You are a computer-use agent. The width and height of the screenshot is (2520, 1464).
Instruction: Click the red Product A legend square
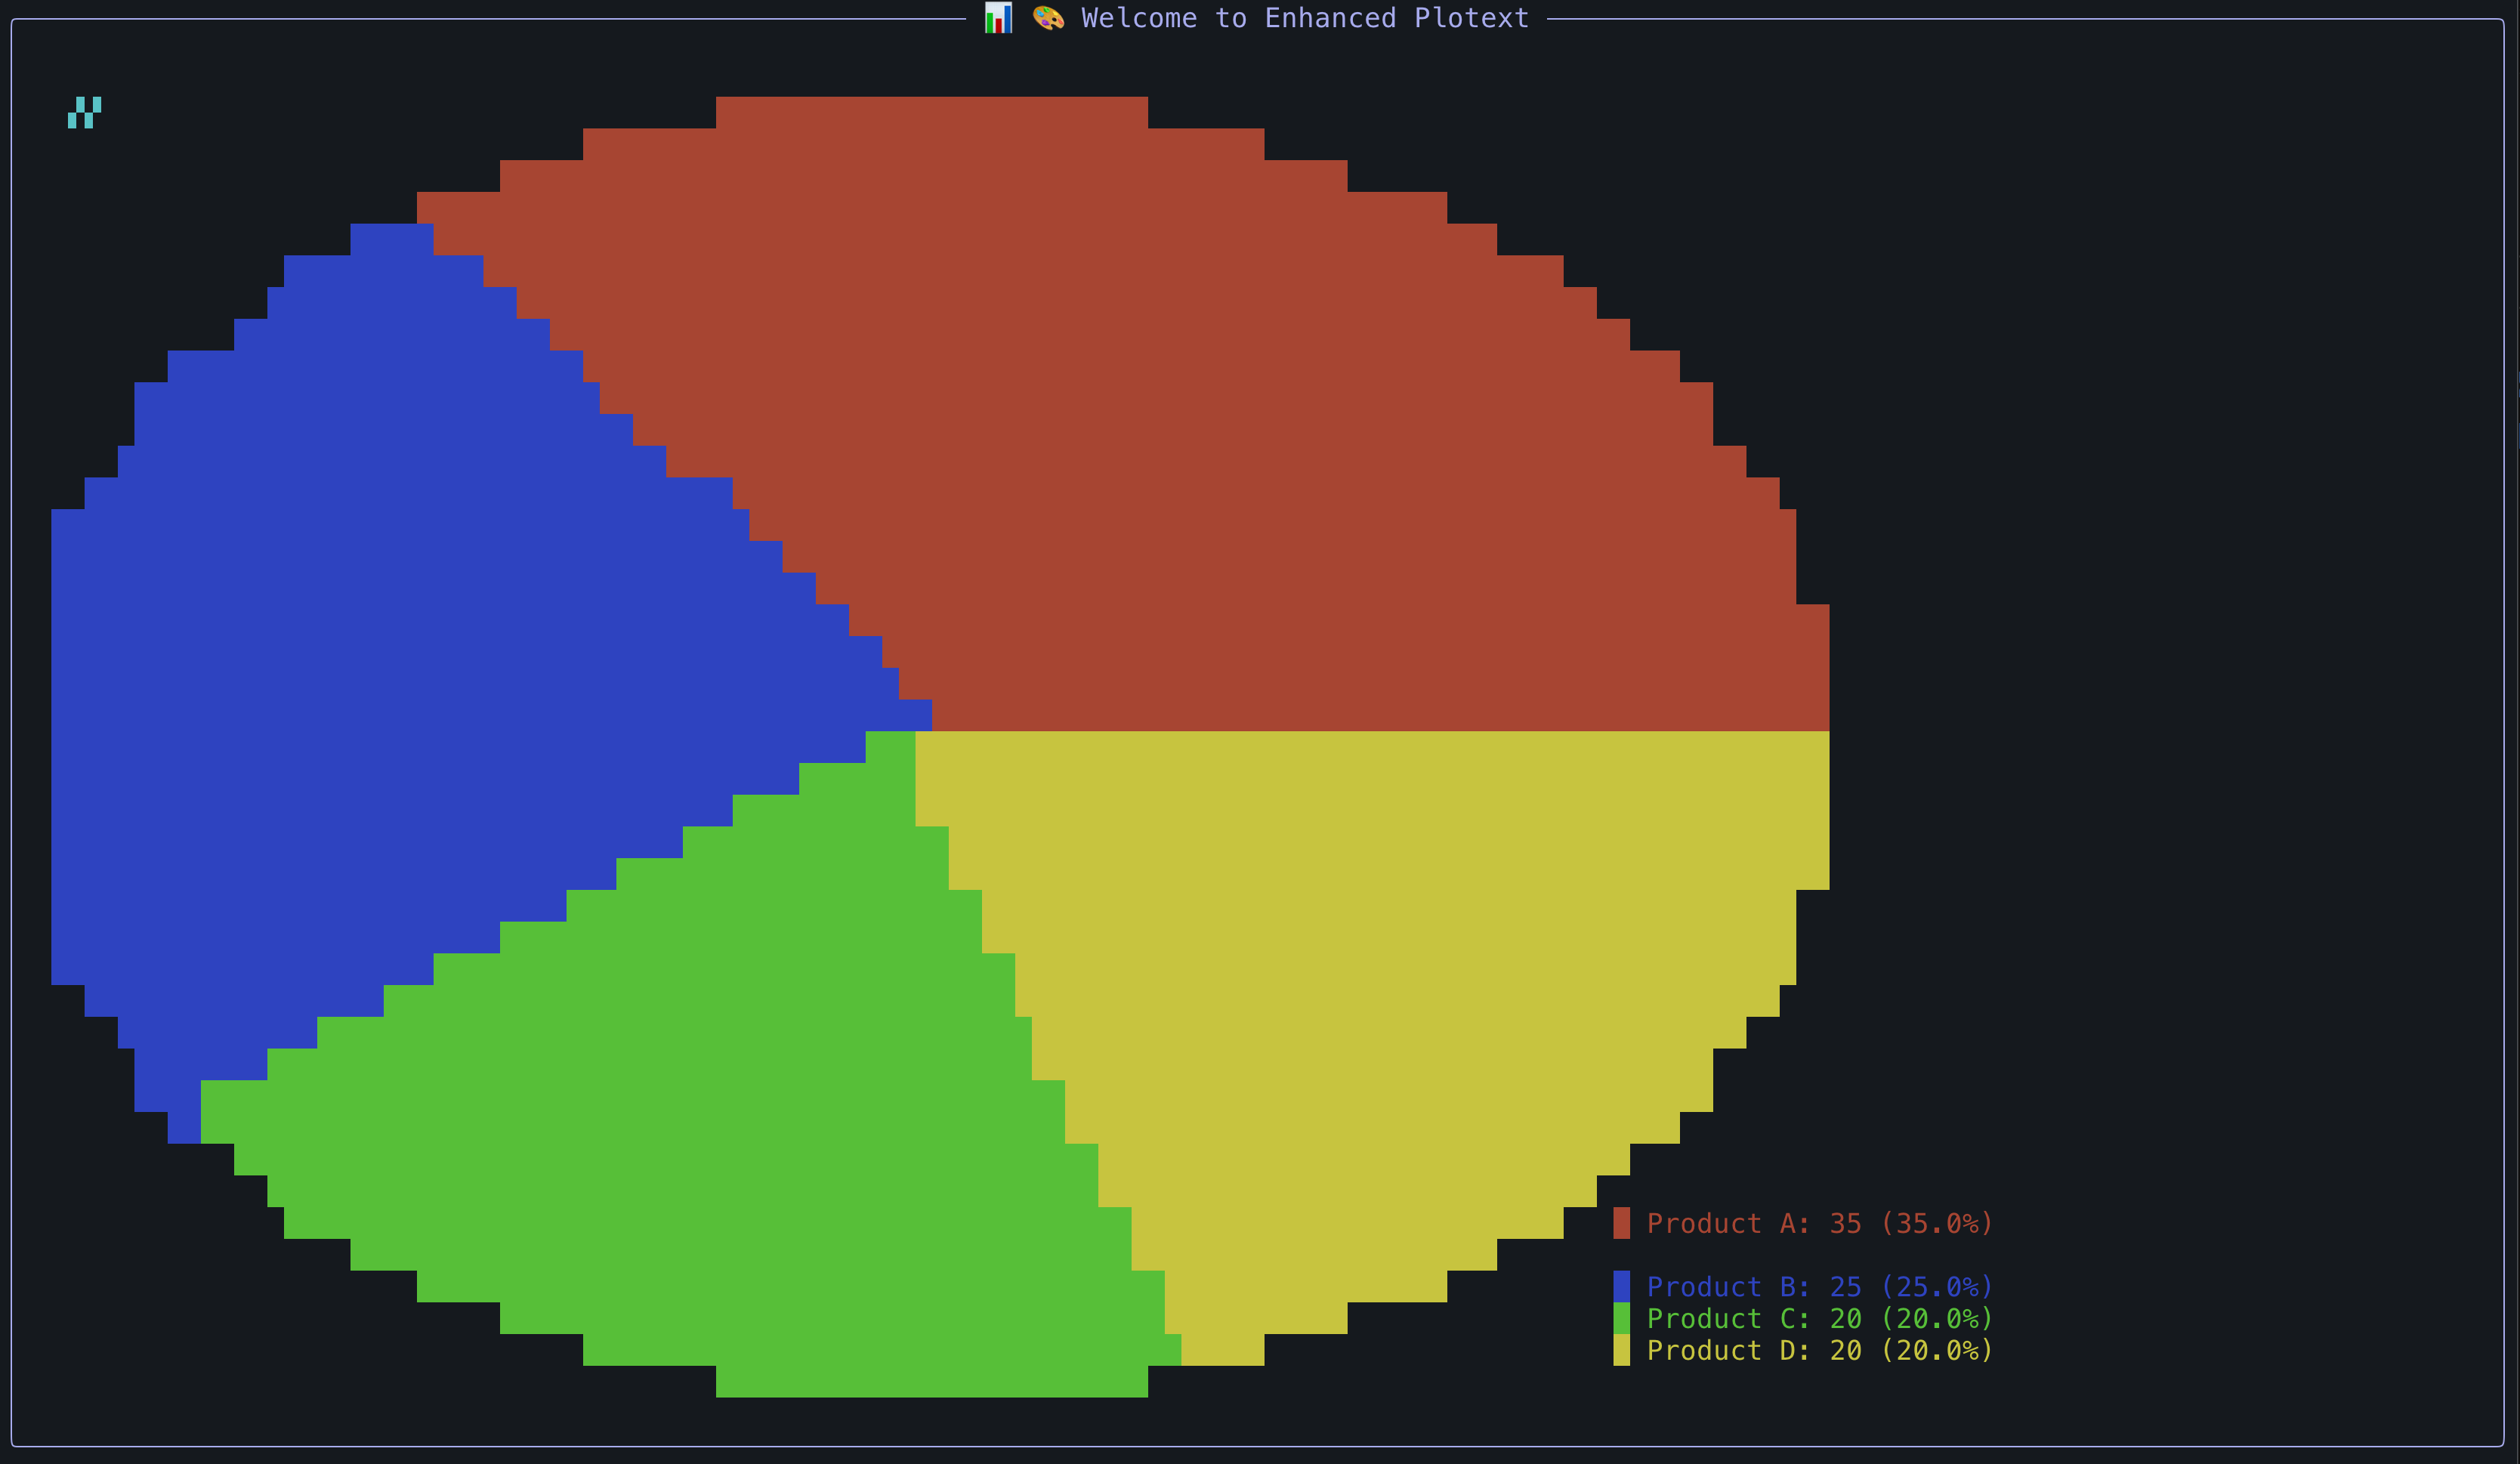1621,1223
